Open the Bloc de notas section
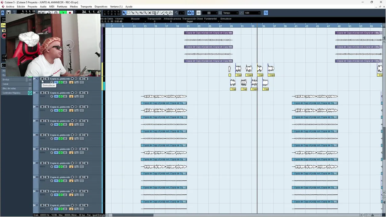Image resolution: width=386 pixels, height=217 pixels. (17, 88)
